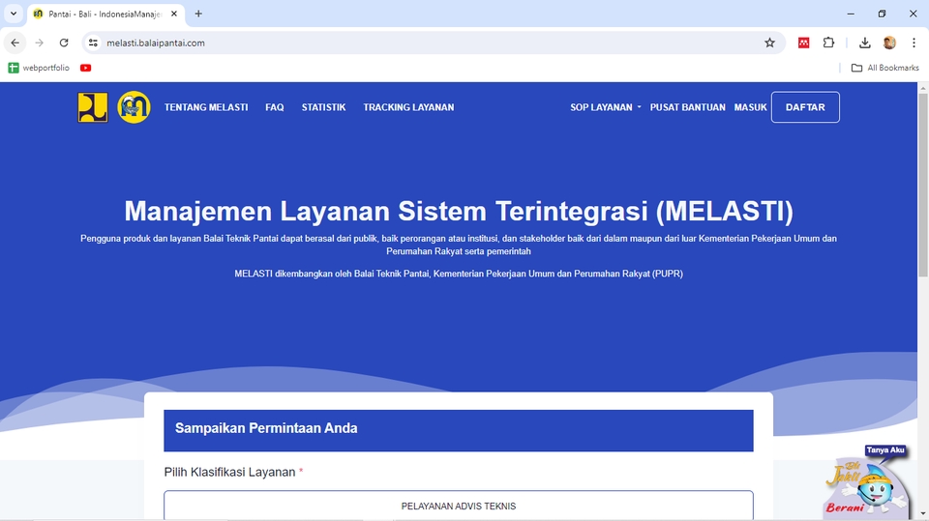
Task: Select the Pantai - Bali browser tab
Action: coord(105,14)
